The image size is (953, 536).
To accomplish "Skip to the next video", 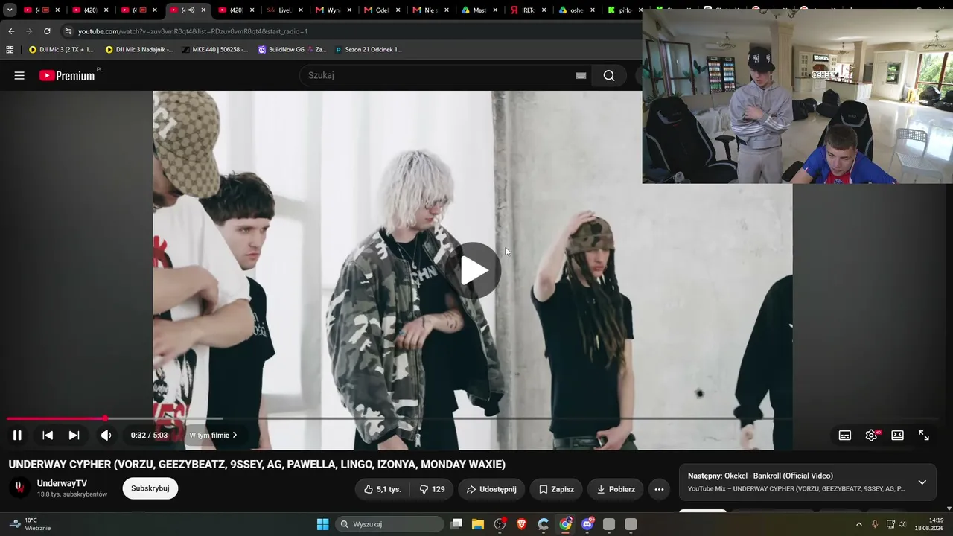I will [x=74, y=435].
